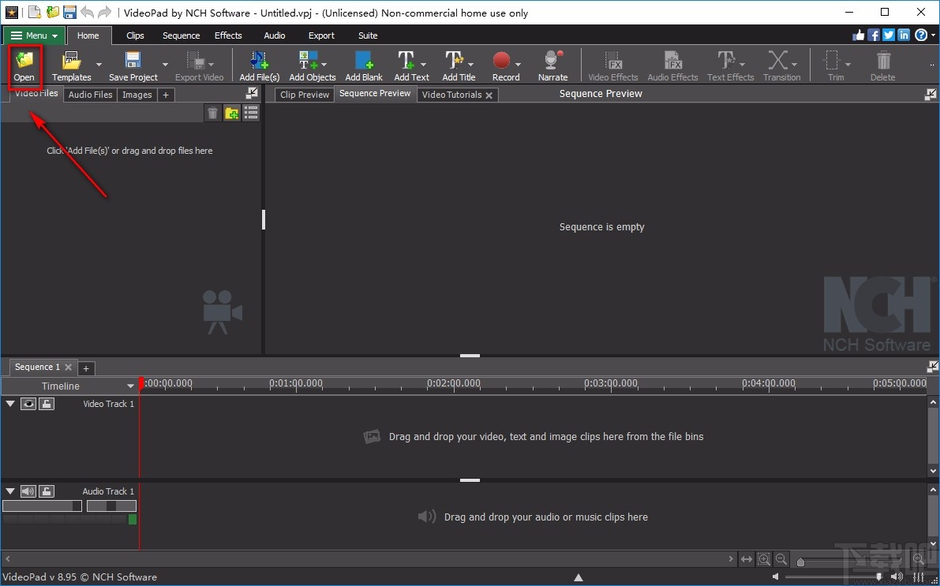Click the master volume slider in status bar

coord(834,577)
